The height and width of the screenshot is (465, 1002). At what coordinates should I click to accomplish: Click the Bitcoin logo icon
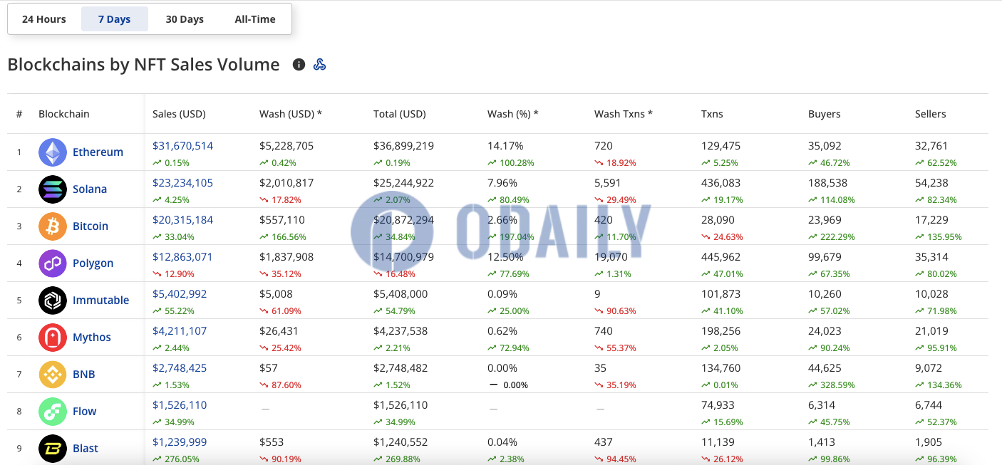[x=53, y=226]
